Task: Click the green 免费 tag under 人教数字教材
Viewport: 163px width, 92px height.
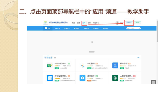Action: pyautogui.click(x=122, y=81)
